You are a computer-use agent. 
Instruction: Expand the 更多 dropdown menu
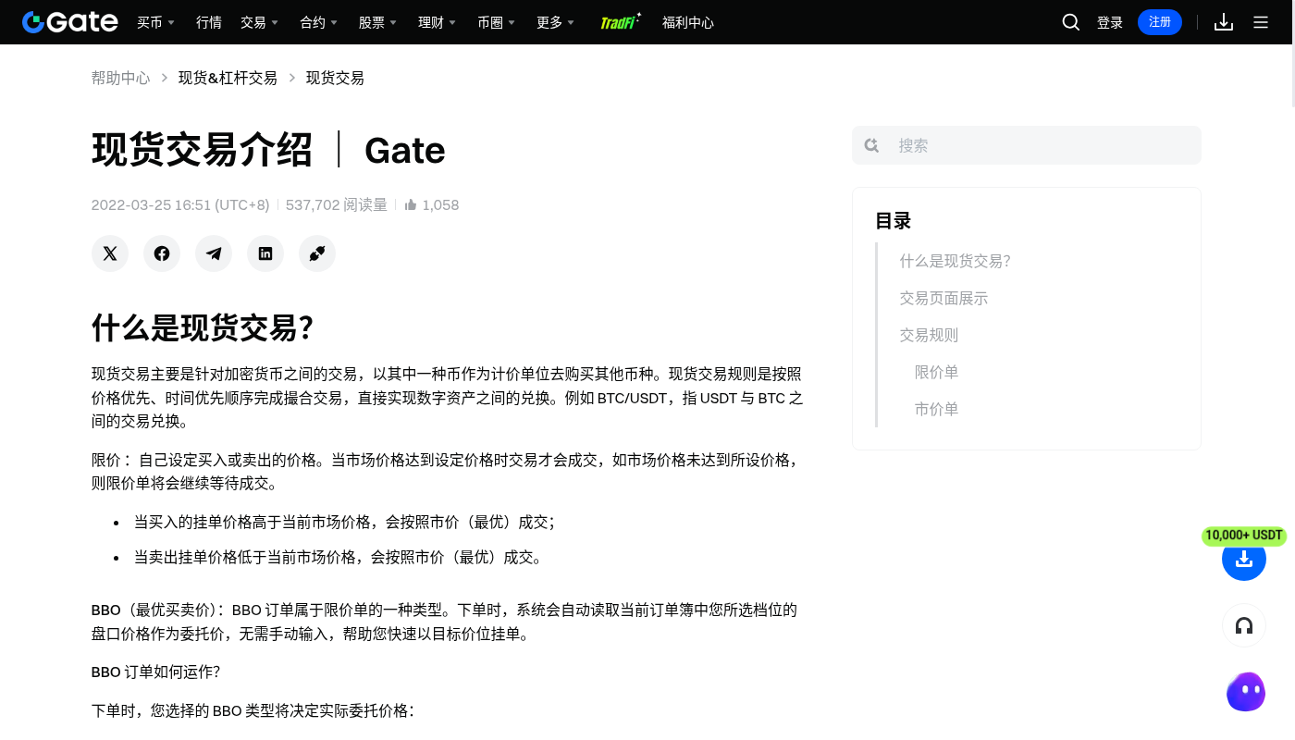tap(556, 22)
